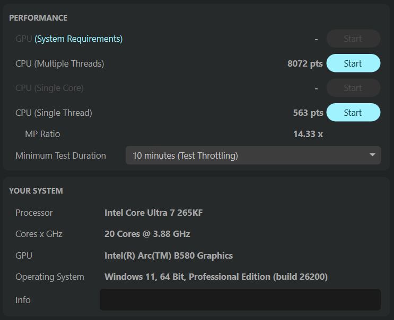The height and width of the screenshot is (320, 394).
Task: Start the CPU Multiple Threads benchmark
Action: [x=353, y=63]
